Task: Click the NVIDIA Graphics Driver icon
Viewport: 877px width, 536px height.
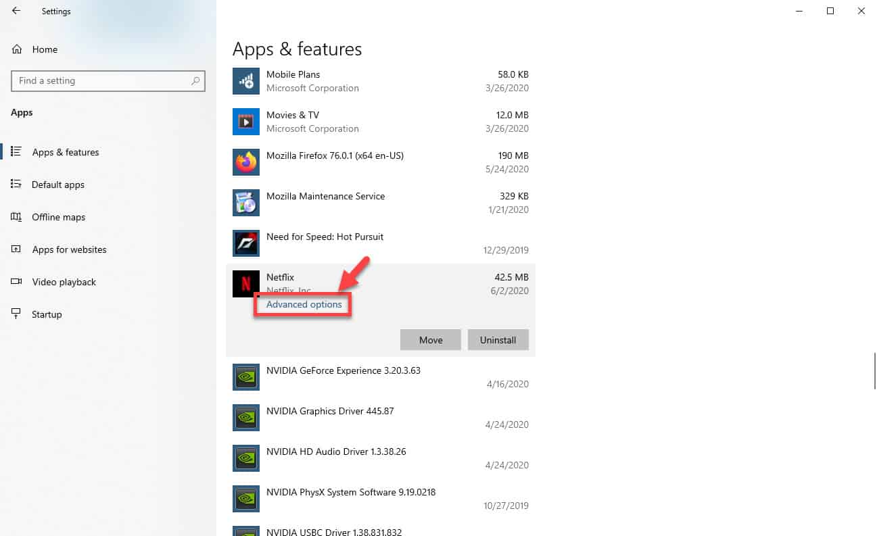Action: click(x=246, y=418)
